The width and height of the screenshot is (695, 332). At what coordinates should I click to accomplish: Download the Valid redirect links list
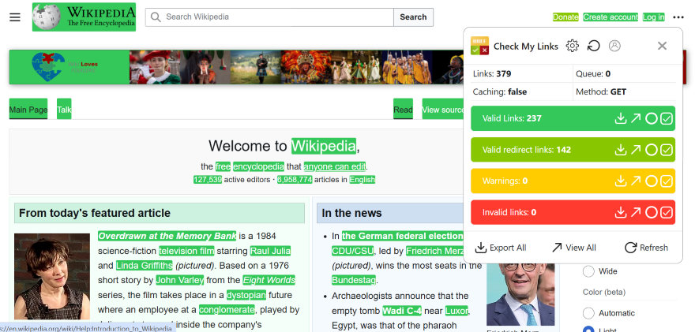click(621, 150)
